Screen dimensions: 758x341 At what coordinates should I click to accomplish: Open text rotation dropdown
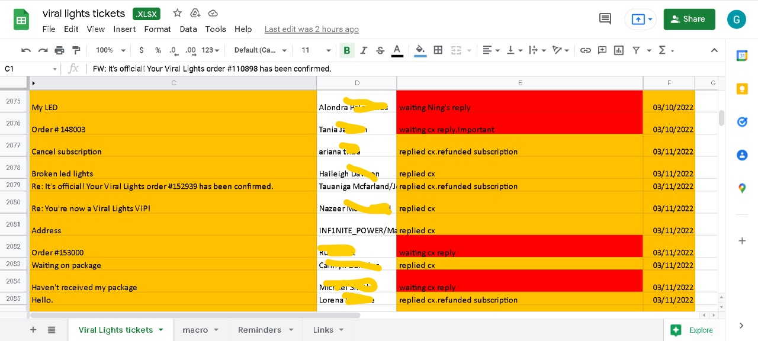pos(560,50)
